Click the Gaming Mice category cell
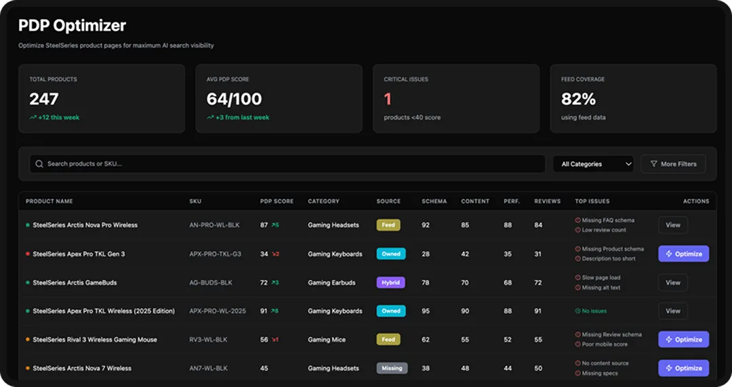 (x=327, y=340)
